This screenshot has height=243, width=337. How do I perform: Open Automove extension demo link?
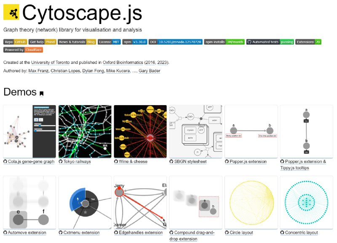[27, 233]
